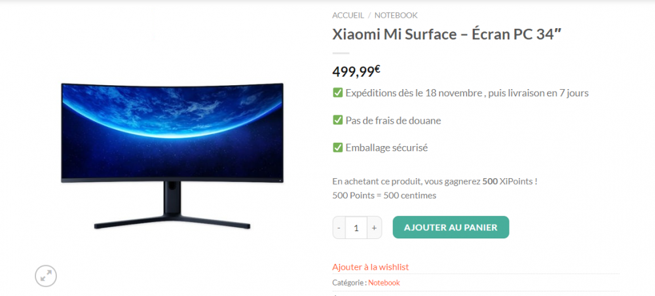Decrease quantity with the minus button

point(339,227)
